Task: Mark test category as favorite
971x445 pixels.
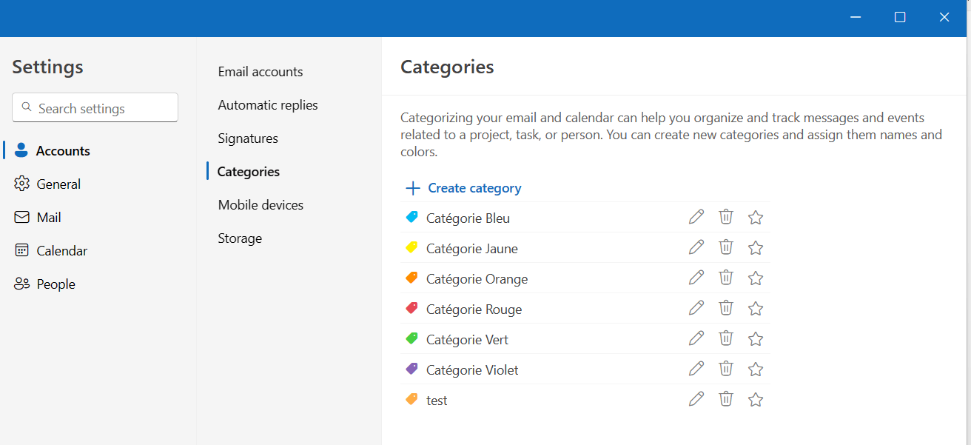Action: (x=756, y=400)
